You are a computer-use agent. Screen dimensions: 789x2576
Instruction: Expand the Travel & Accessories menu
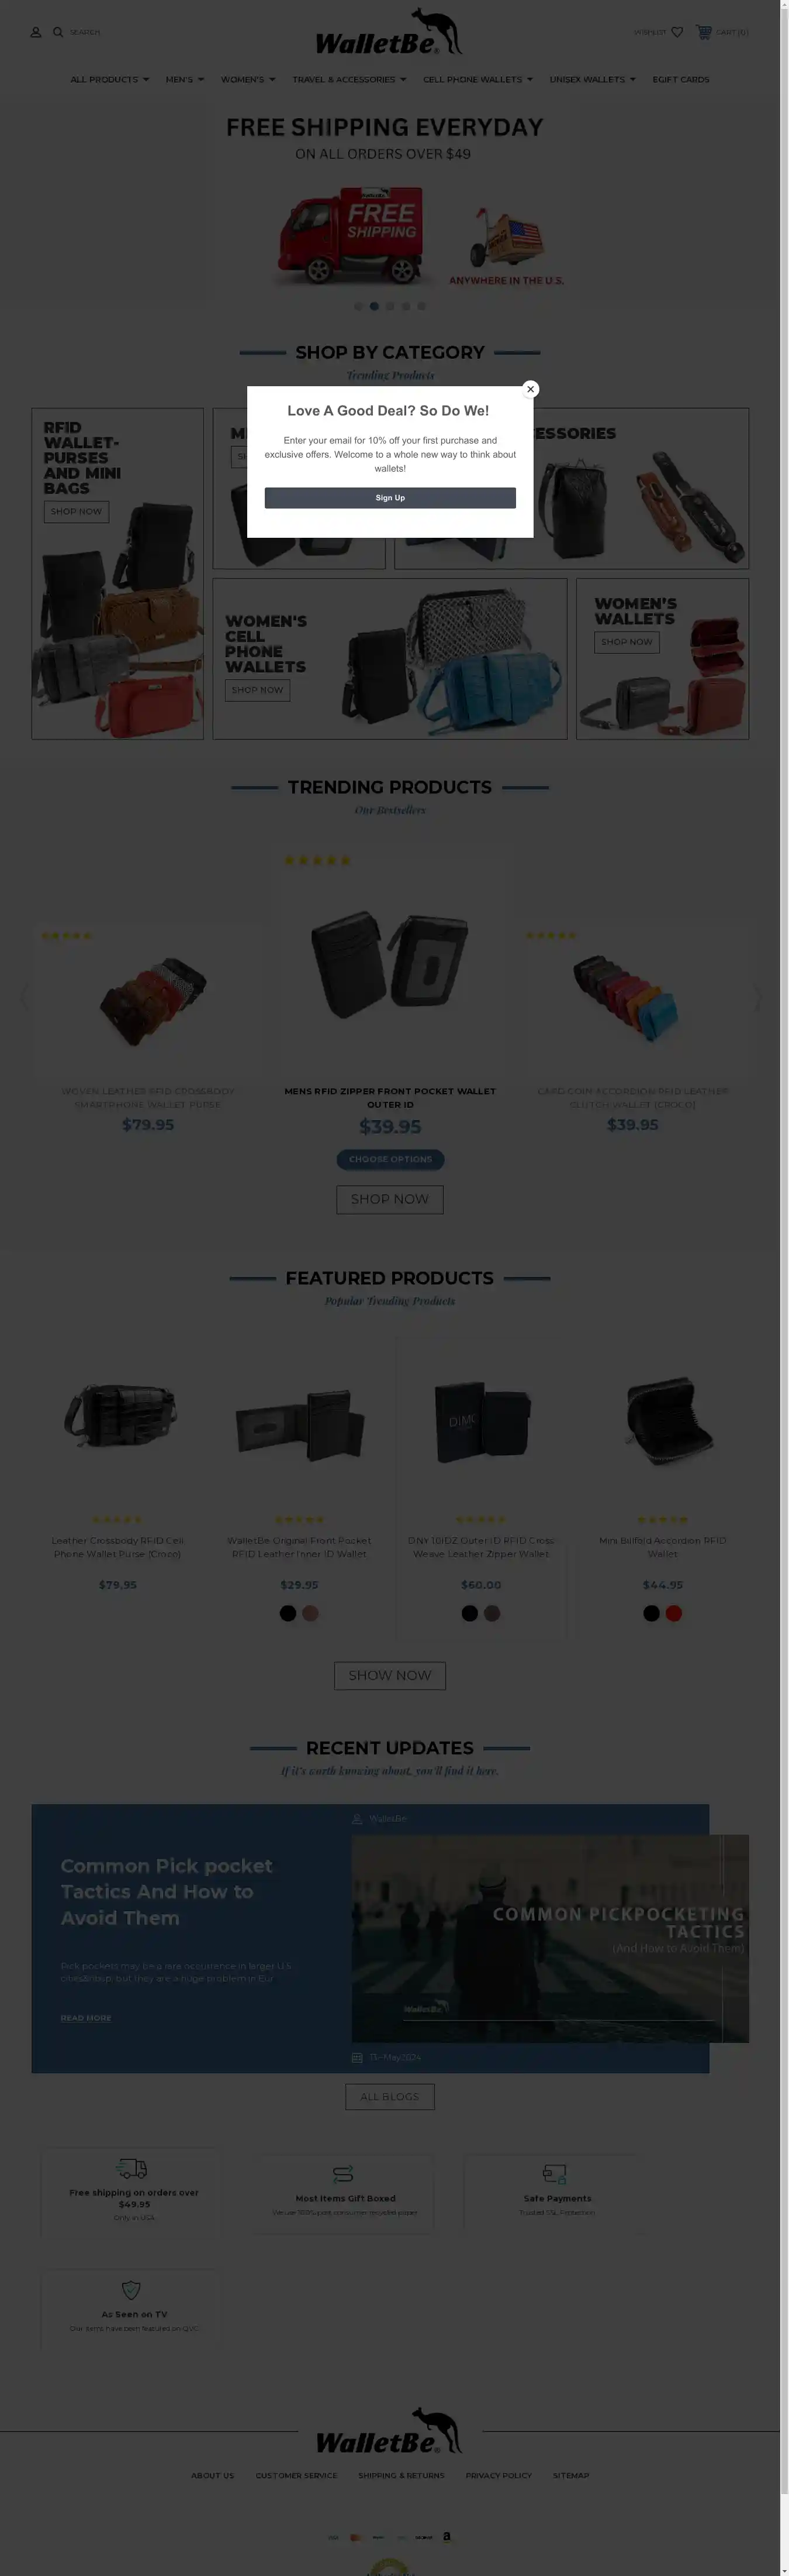click(349, 79)
